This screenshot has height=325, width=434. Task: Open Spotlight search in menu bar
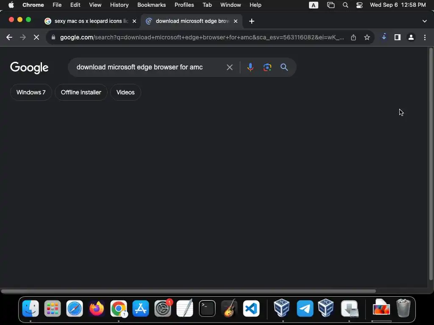coord(345,5)
